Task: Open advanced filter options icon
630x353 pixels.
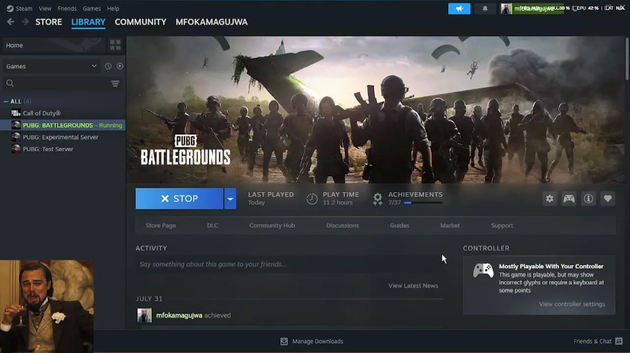Action: coord(115,84)
